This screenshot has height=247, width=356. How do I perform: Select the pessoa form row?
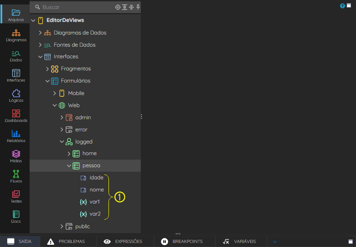85,165
